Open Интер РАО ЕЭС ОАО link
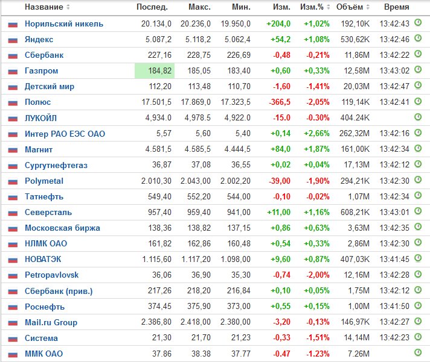The image size is (430, 362). tap(65, 134)
